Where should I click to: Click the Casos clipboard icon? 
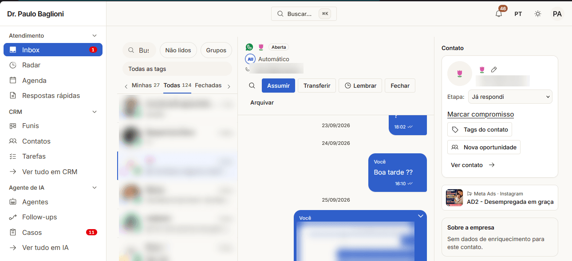pos(13,233)
